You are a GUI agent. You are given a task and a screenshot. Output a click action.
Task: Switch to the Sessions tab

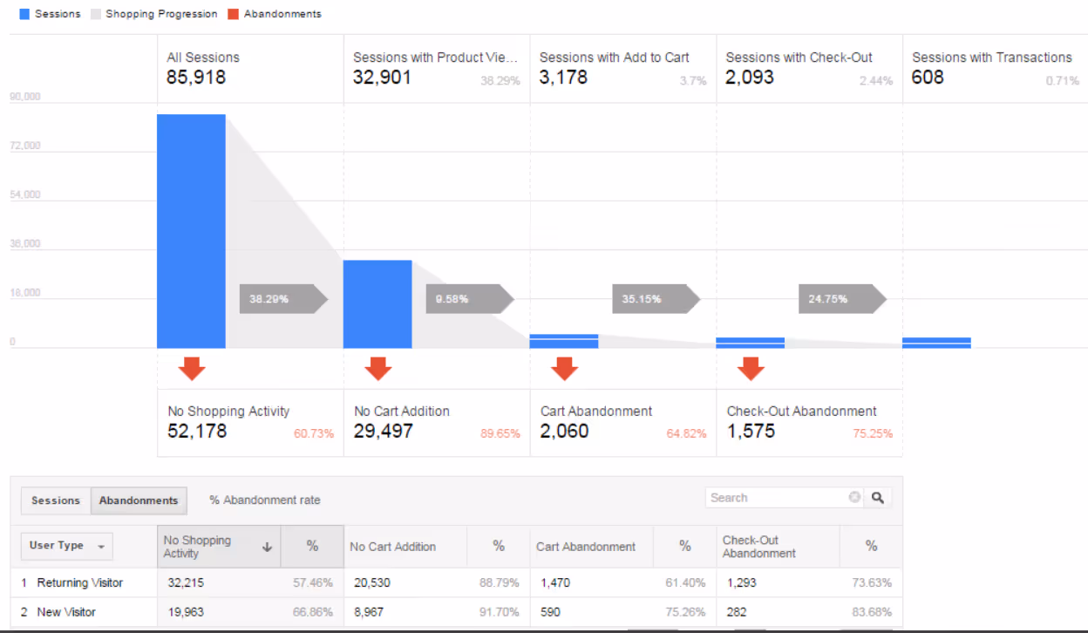click(55, 500)
